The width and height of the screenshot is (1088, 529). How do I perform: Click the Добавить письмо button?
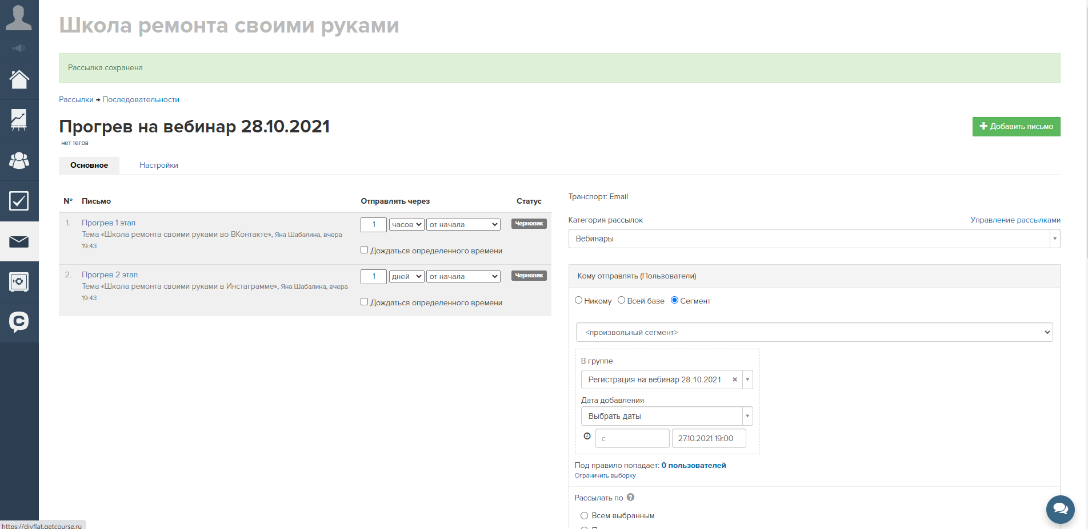click(x=1016, y=126)
